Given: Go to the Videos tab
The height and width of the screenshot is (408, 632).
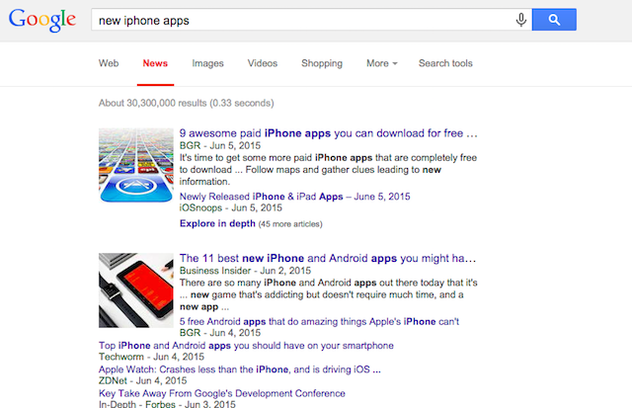Looking at the screenshot, I should 263,63.
